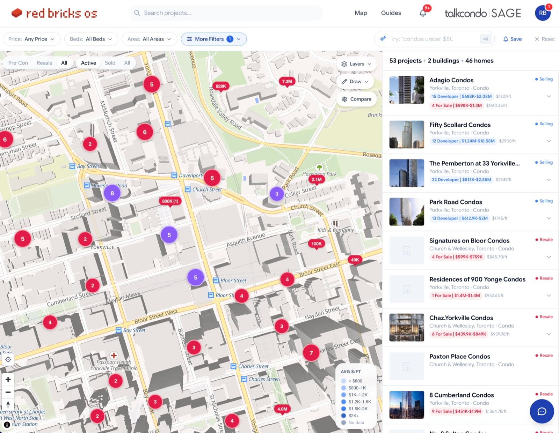Open the Beds filter dropdown
This screenshot has height=433, width=559.
point(91,39)
